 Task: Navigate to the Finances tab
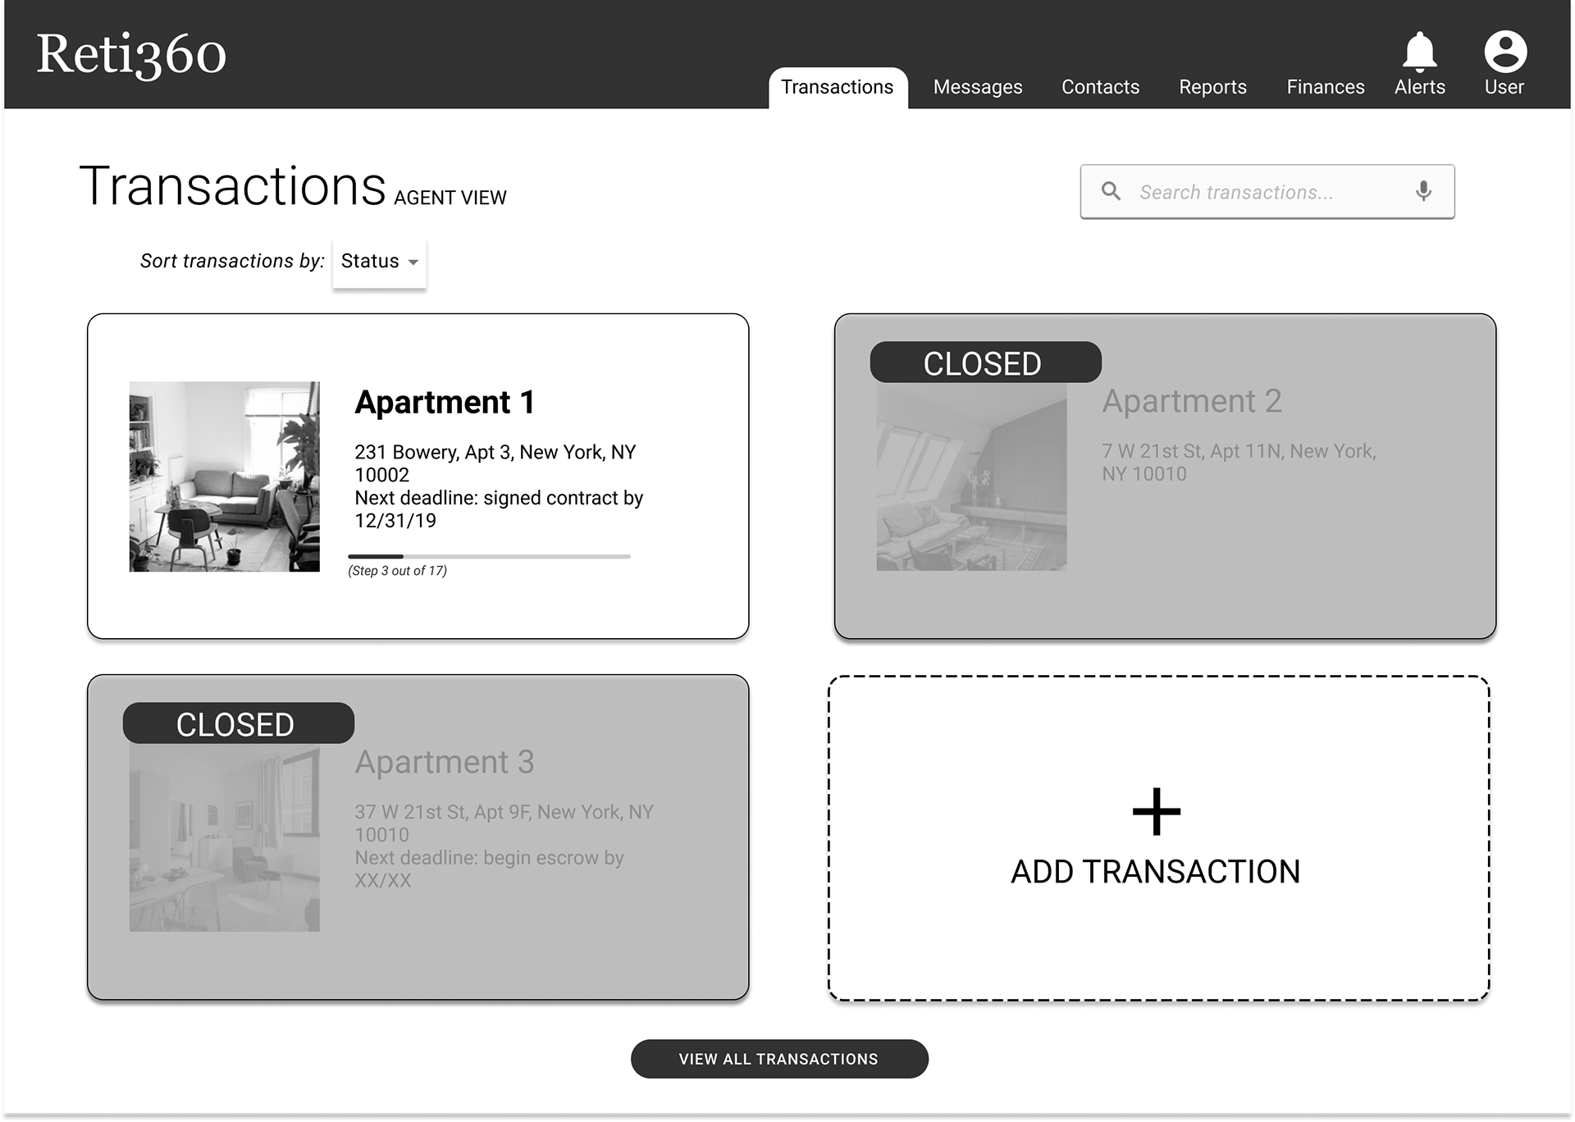[1326, 87]
